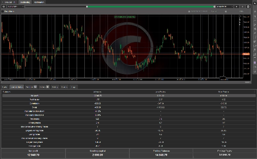Image resolution: width=257 pixels, height=159 pixels.
Task: Click the eraser-like shape tool in right toolbar
Action: (255, 29)
